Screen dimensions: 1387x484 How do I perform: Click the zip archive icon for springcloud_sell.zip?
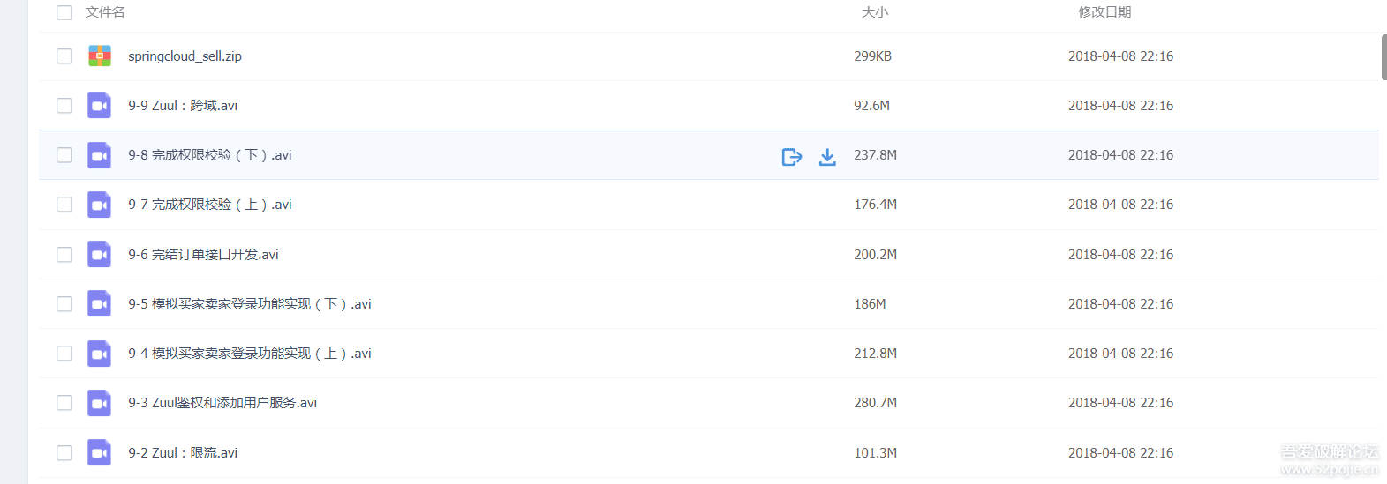point(100,56)
